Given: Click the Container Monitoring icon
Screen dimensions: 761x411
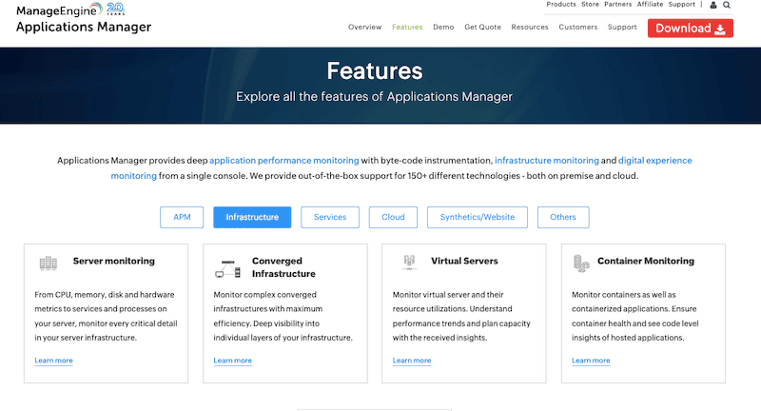Looking at the screenshot, I should click(581, 264).
